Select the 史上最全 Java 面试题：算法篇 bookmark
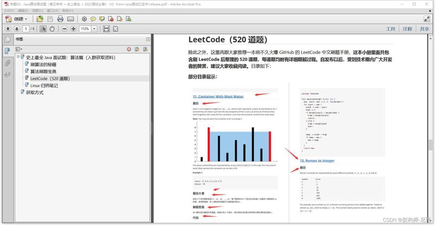 [70, 58]
